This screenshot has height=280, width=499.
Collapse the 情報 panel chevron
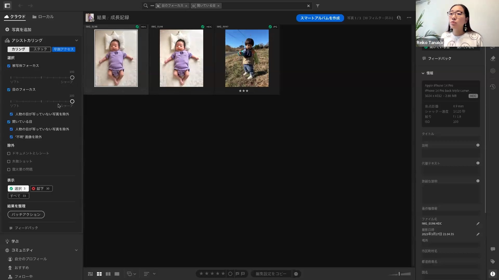pos(423,73)
